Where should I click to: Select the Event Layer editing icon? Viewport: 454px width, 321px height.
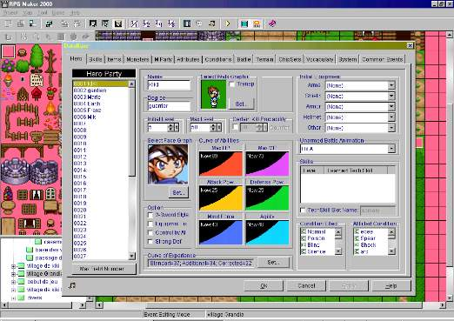[x=118, y=23]
